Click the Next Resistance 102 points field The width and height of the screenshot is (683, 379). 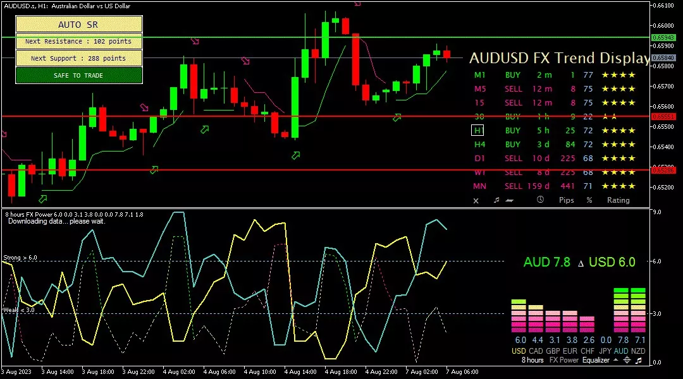[x=79, y=41]
